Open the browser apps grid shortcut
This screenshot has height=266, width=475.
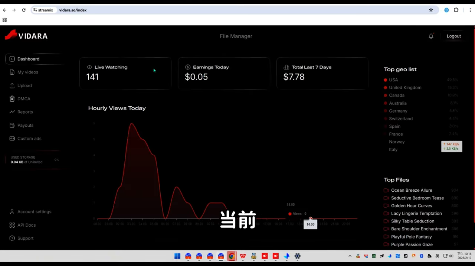coord(4,20)
